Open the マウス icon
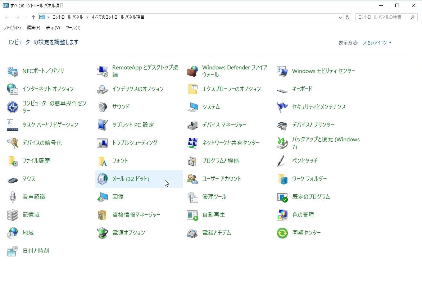The width and height of the screenshot is (422, 282). pos(12,180)
